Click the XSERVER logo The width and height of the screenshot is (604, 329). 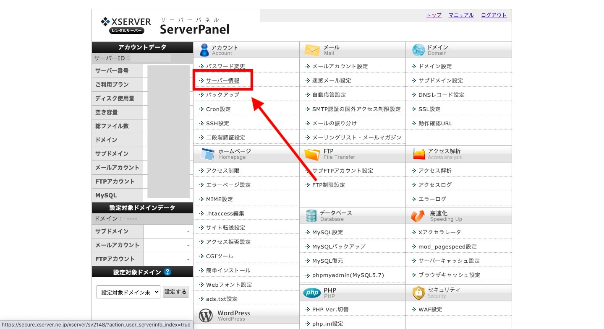126,25
